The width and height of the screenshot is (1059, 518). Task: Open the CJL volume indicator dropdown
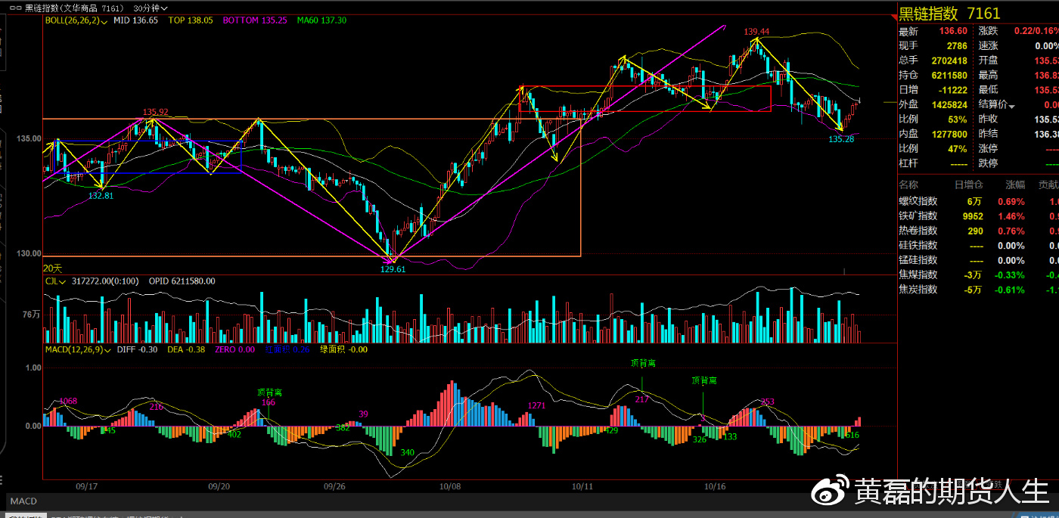click(55, 281)
